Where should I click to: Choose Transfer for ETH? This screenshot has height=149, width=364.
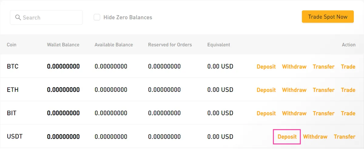pyautogui.click(x=324, y=90)
